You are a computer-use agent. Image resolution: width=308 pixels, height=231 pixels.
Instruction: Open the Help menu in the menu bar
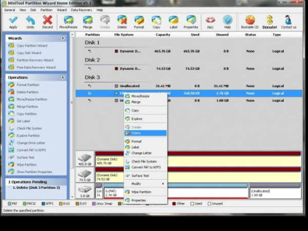(x=100, y=10)
